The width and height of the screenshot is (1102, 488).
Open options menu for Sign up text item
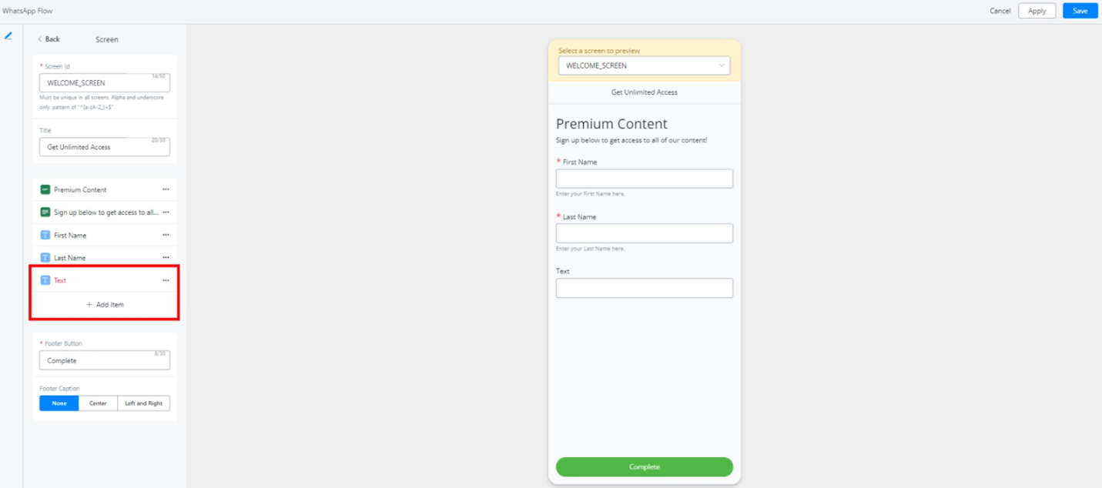pyautogui.click(x=166, y=212)
